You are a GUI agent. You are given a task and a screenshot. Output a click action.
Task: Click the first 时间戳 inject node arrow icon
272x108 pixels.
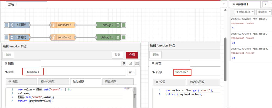click(12, 25)
